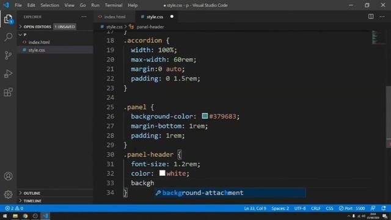Open Windows Start button
391x220 pixels.
pyautogui.click(x=5, y=216)
